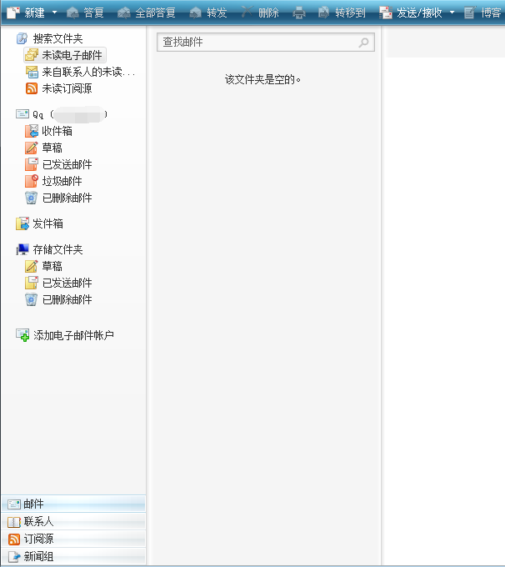Select 垃圾邮件 junk mail folder

point(62,181)
